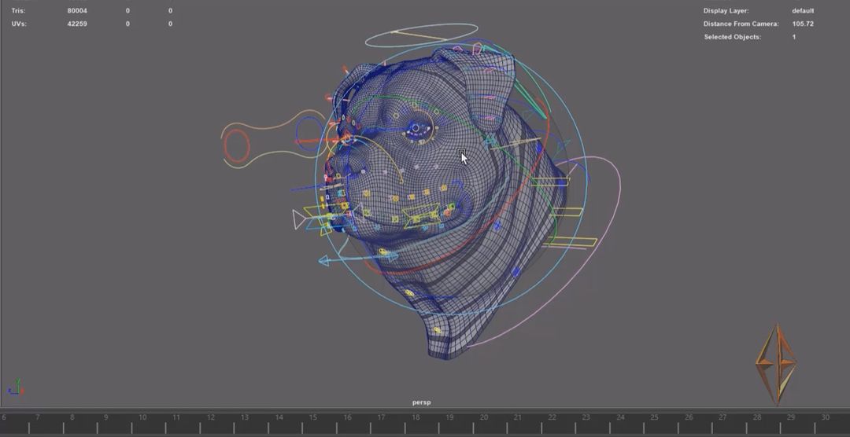850x437 pixels.
Task: Select the yellow bowtie control on the lip
Action: tap(420, 215)
